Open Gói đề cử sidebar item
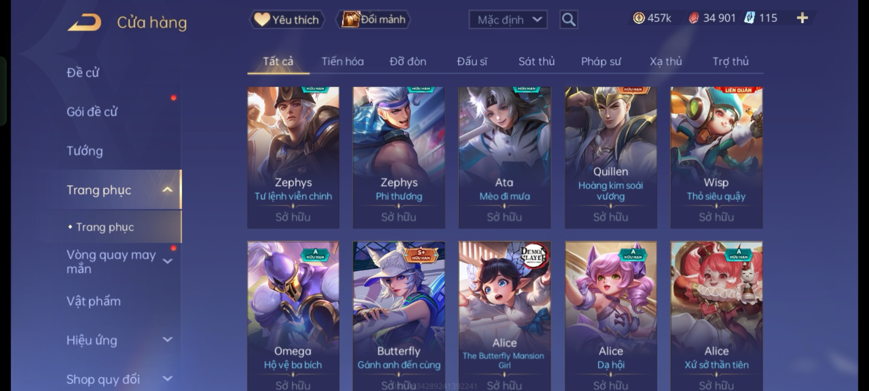The image size is (869, 391). [x=92, y=112]
